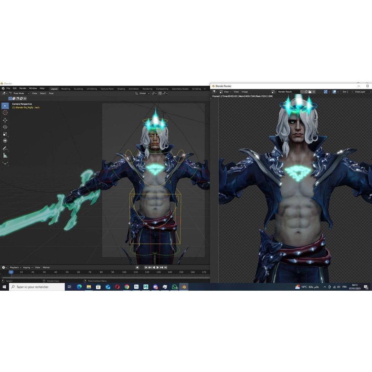Set selection mode to intersect
Viewport: 372px width, 372px height.
[x=25, y=99]
